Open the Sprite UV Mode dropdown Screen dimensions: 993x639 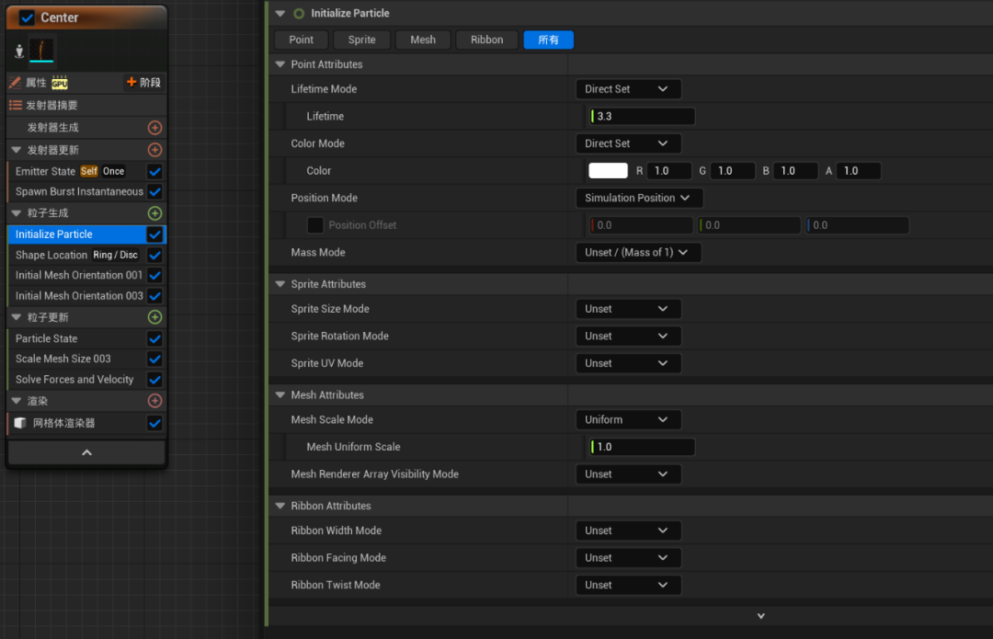pos(628,363)
